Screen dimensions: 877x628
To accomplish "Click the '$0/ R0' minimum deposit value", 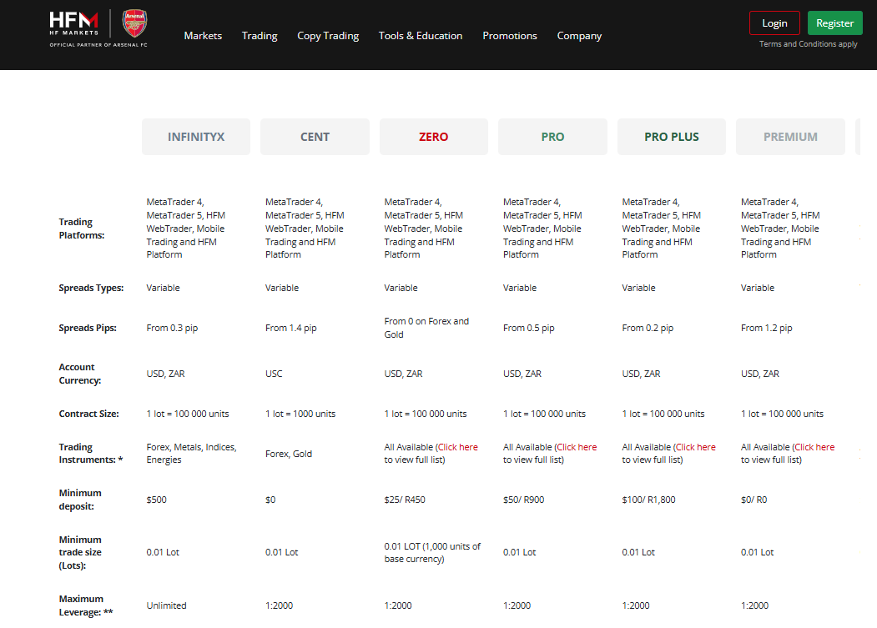I will click(754, 500).
